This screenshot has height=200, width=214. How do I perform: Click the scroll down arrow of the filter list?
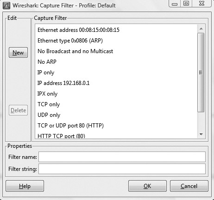[x=201, y=134]
